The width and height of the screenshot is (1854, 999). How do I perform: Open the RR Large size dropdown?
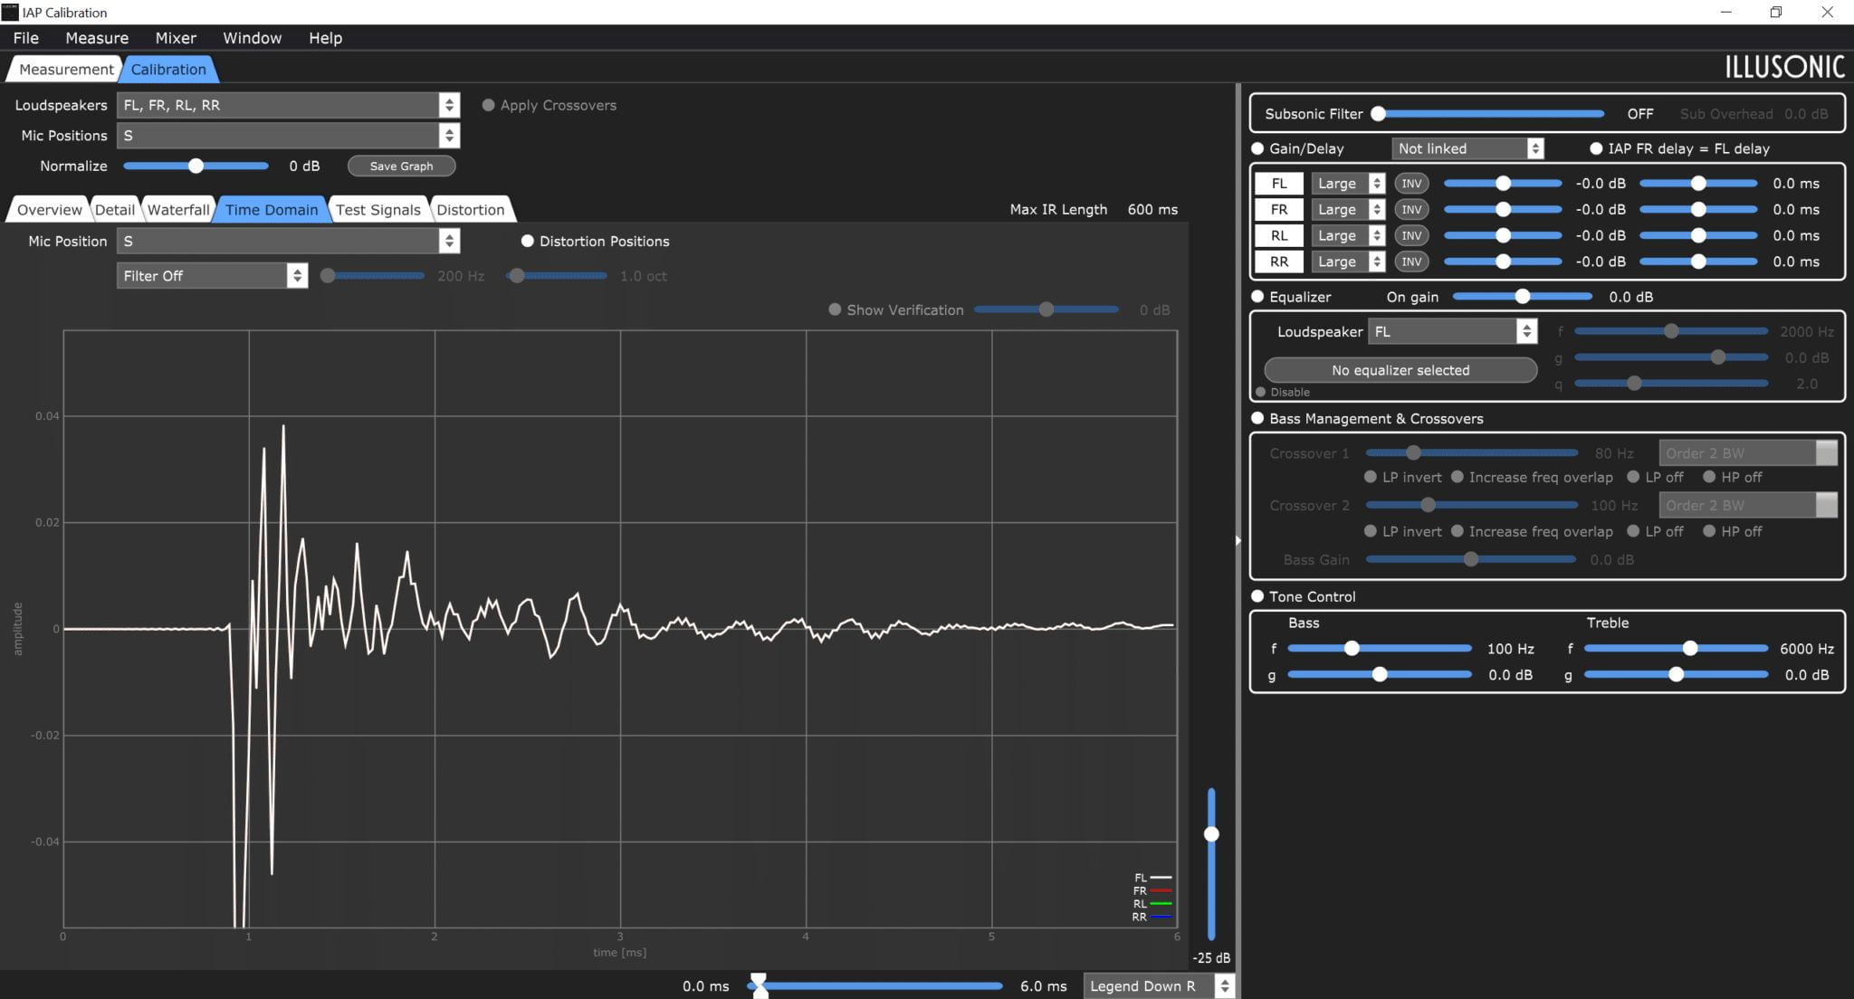pyautogui.click(x=1348, y=262)
